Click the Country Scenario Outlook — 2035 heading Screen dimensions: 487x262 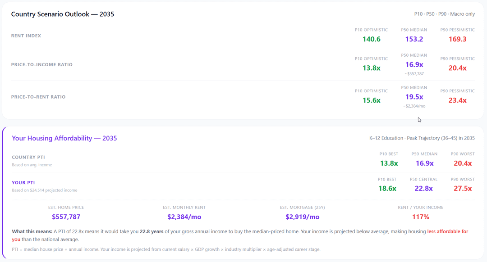click(x=63, y=14)
